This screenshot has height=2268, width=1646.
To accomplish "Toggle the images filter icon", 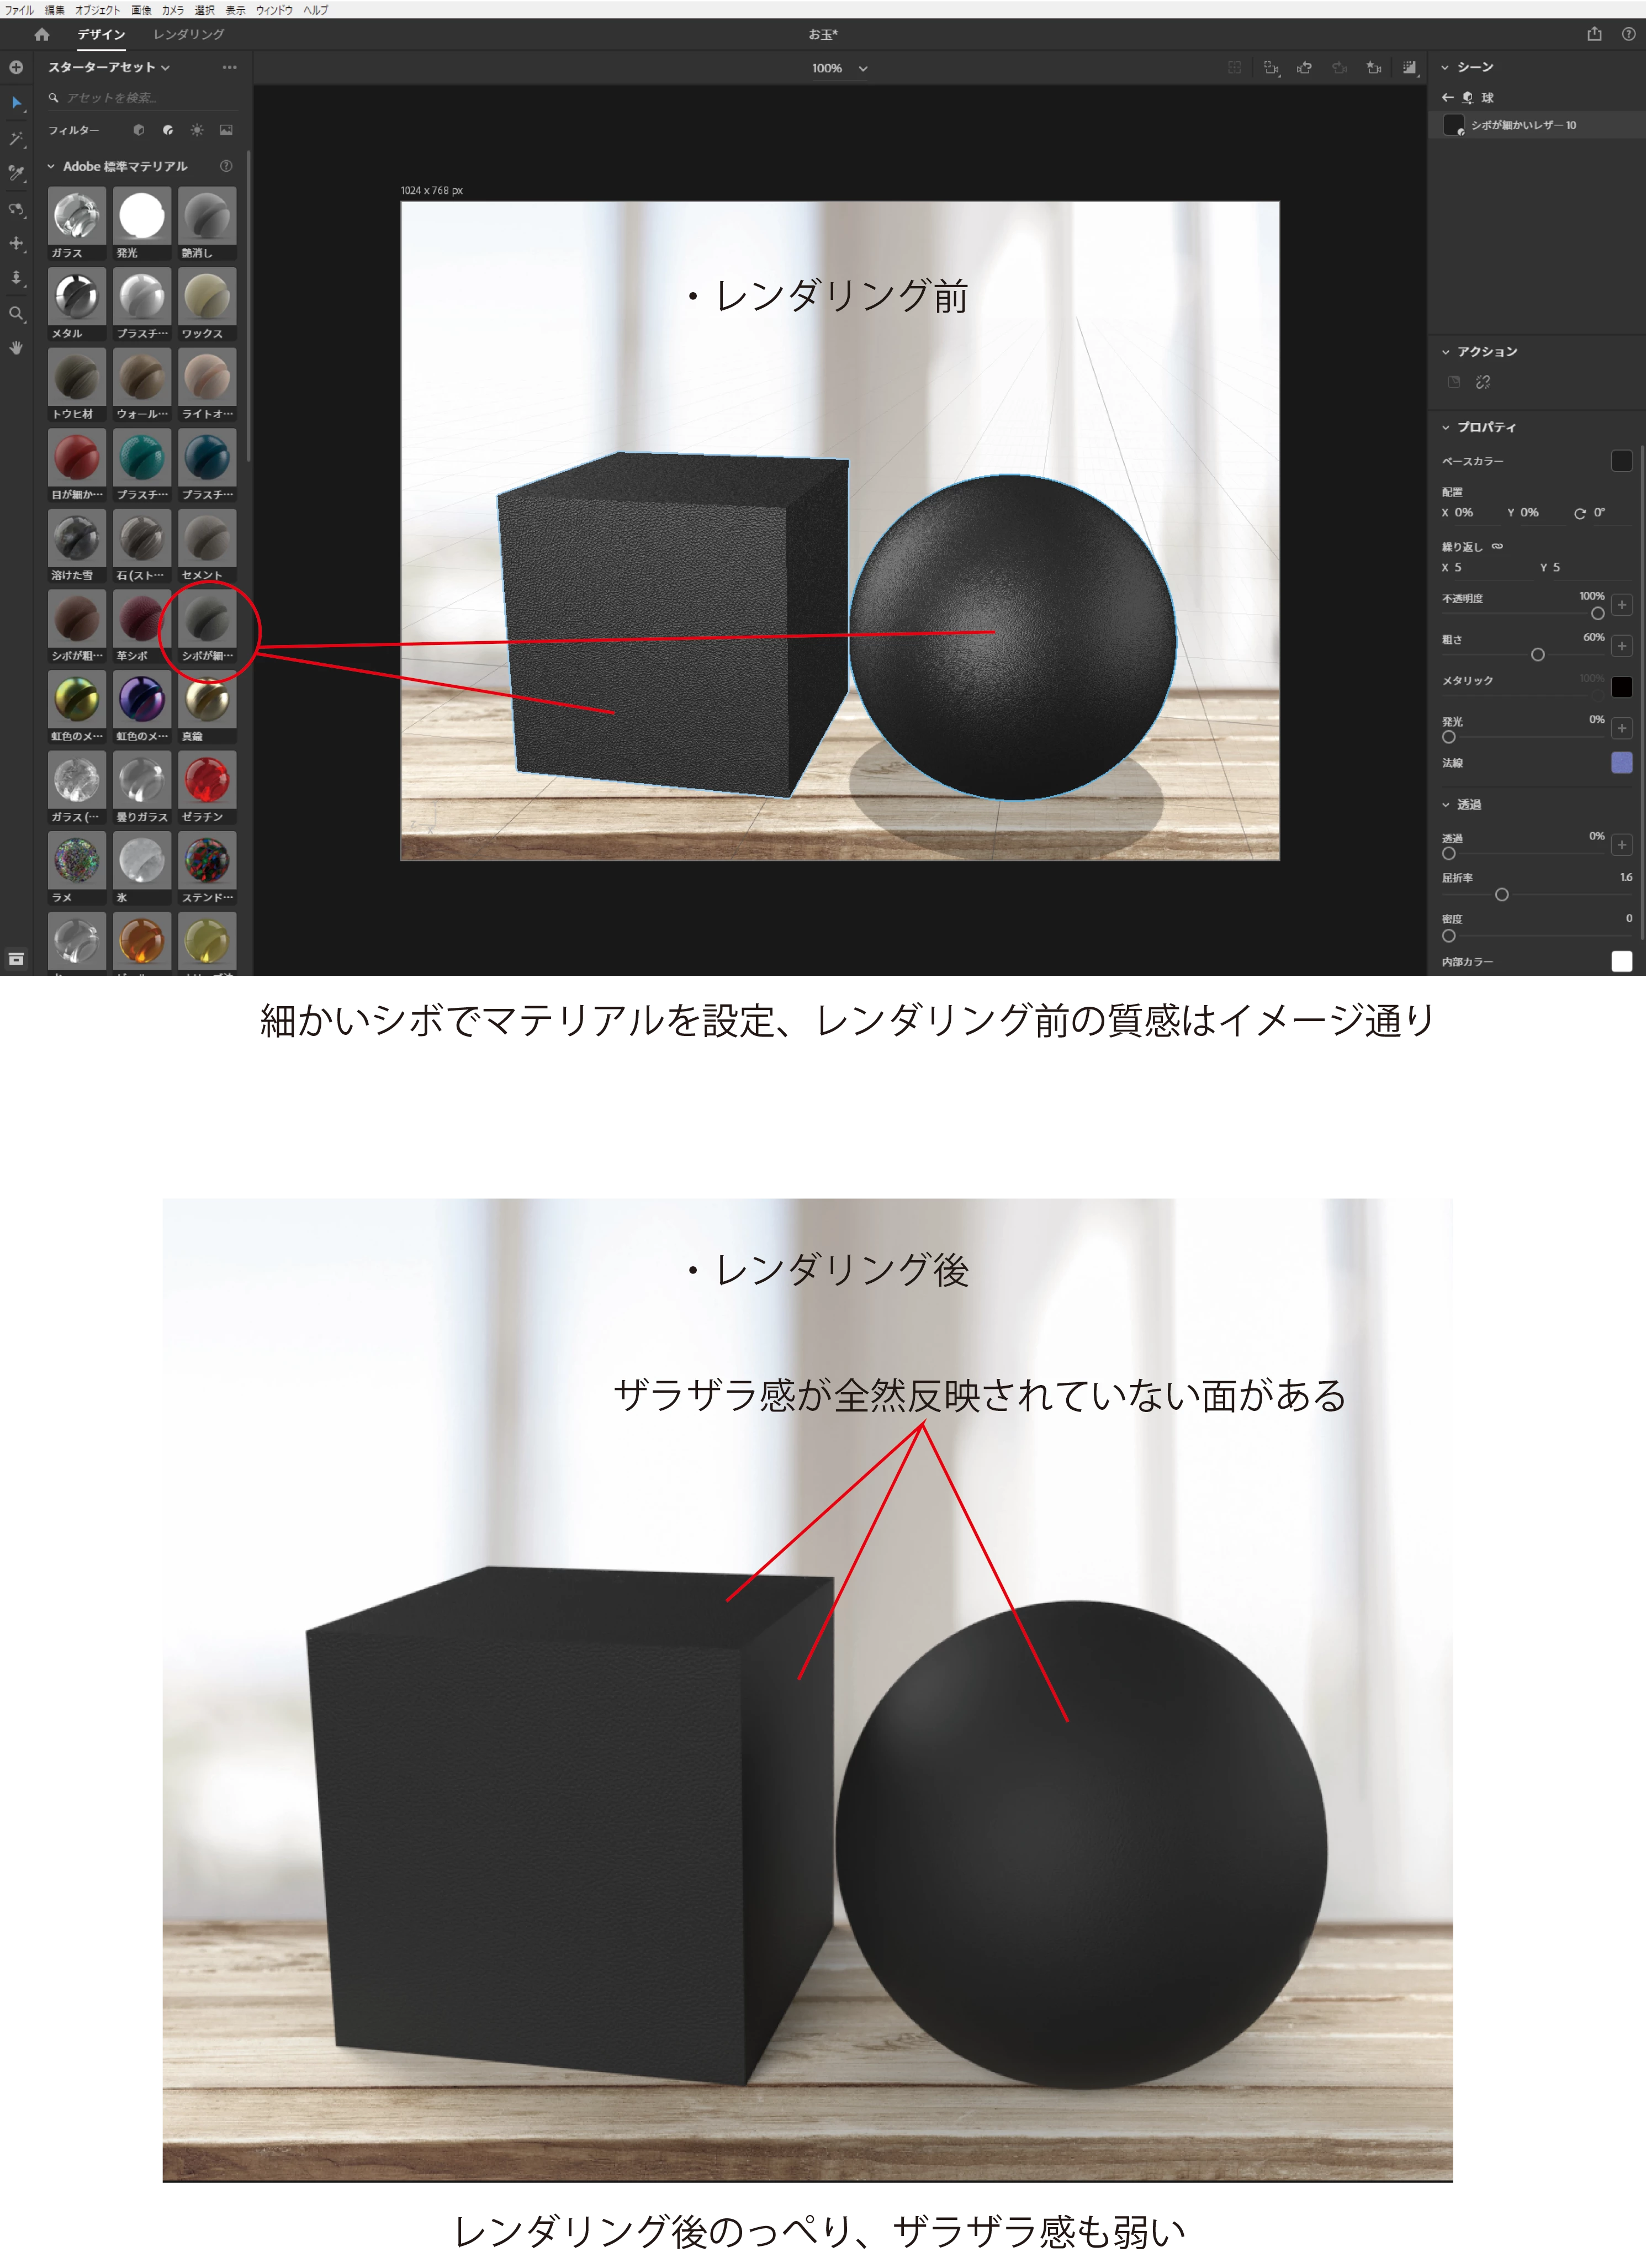I will (226, 130).
